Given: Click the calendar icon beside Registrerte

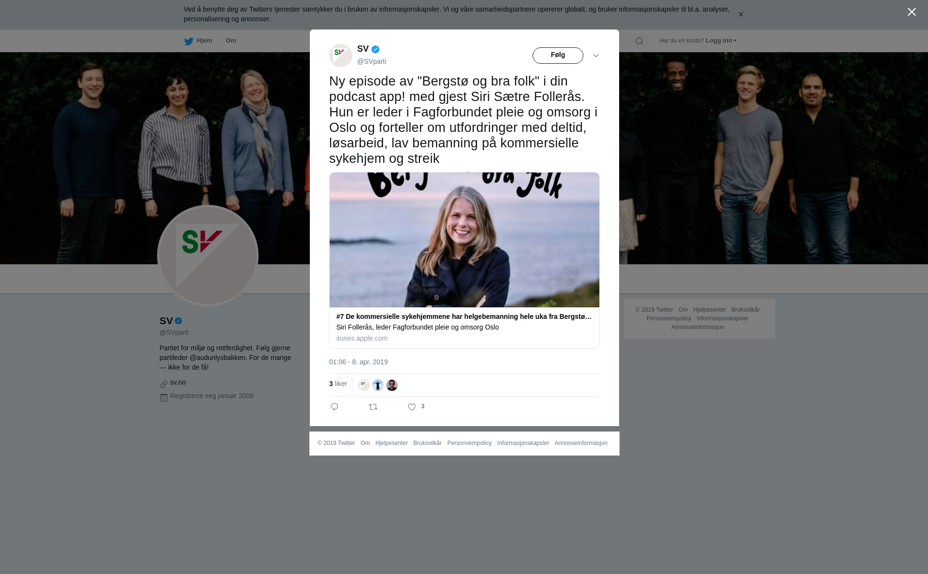Looking at the screenshot, I should [x=164, y=398].
